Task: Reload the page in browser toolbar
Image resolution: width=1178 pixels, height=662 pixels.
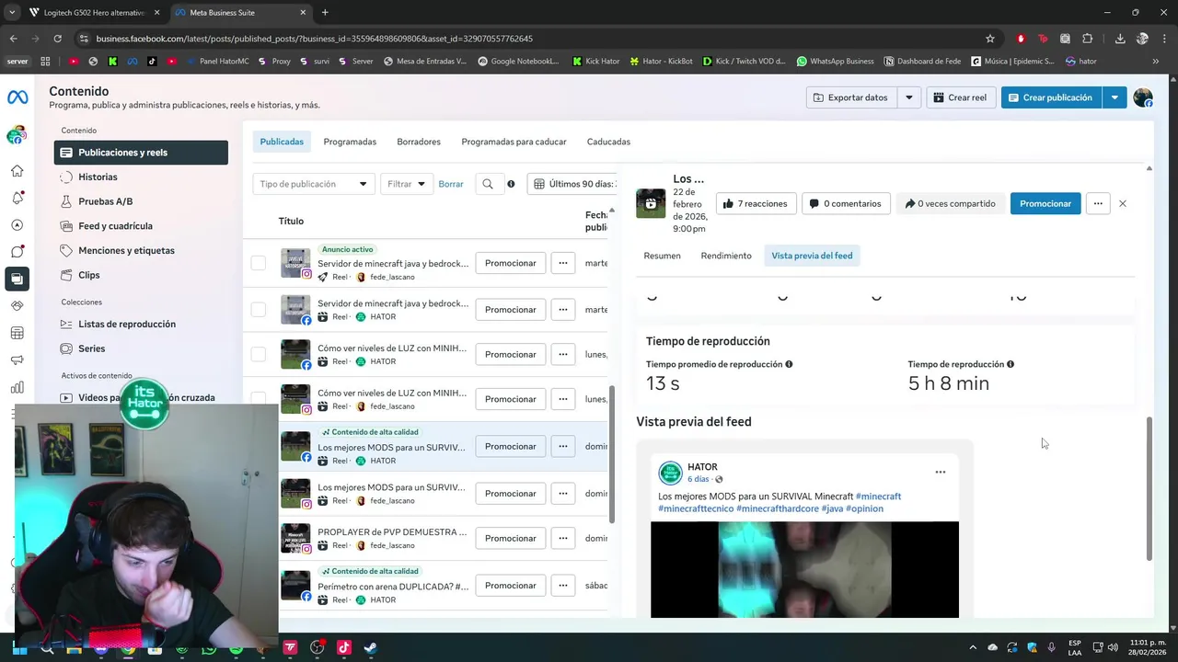Action: tap(57, 39)
